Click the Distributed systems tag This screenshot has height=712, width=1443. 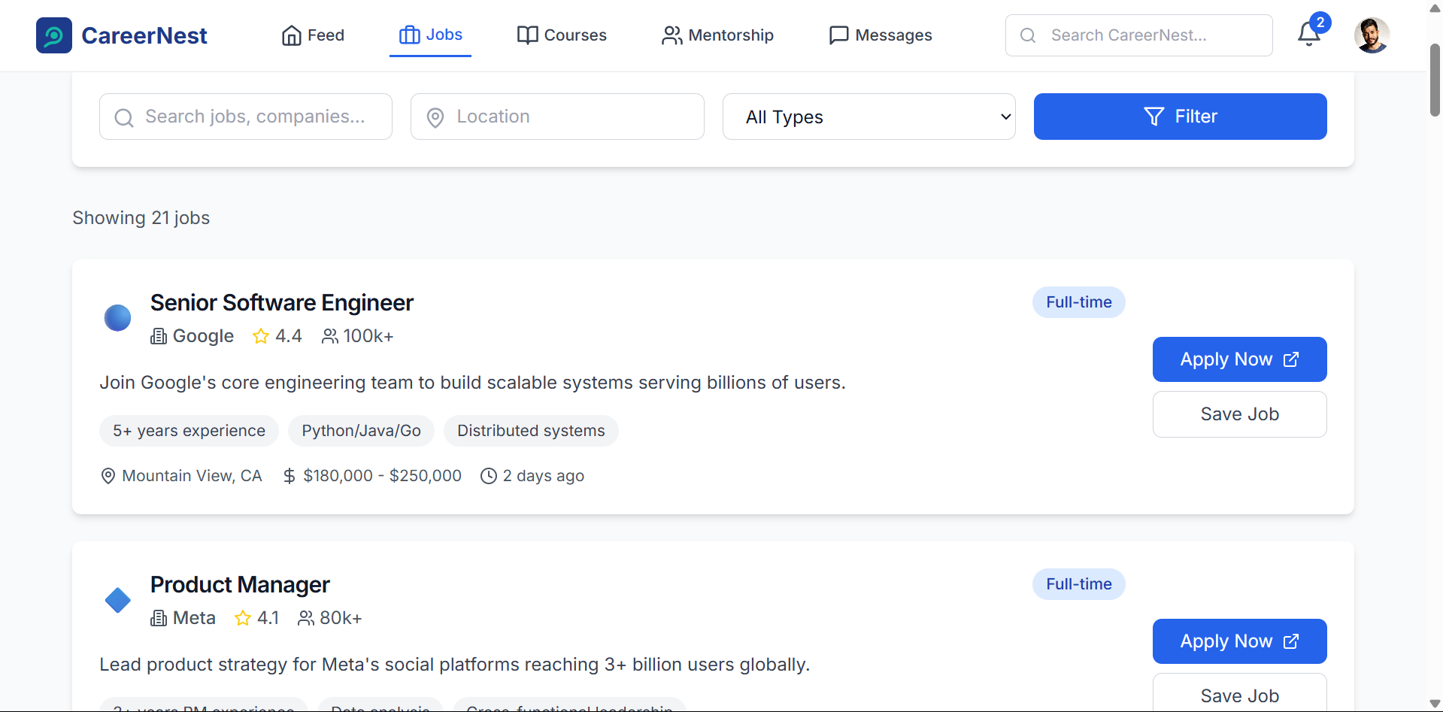point(531,431)
